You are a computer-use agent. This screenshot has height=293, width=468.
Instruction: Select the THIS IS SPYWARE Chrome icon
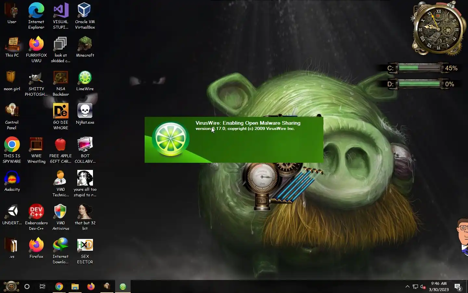[12, 150]
